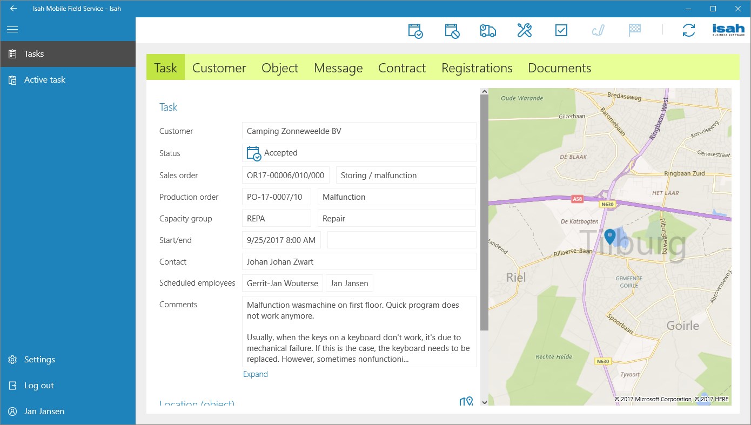Open the Settings gear in sidebar
The height and width of the screenshot is (425, 751).
coord(39,359)
